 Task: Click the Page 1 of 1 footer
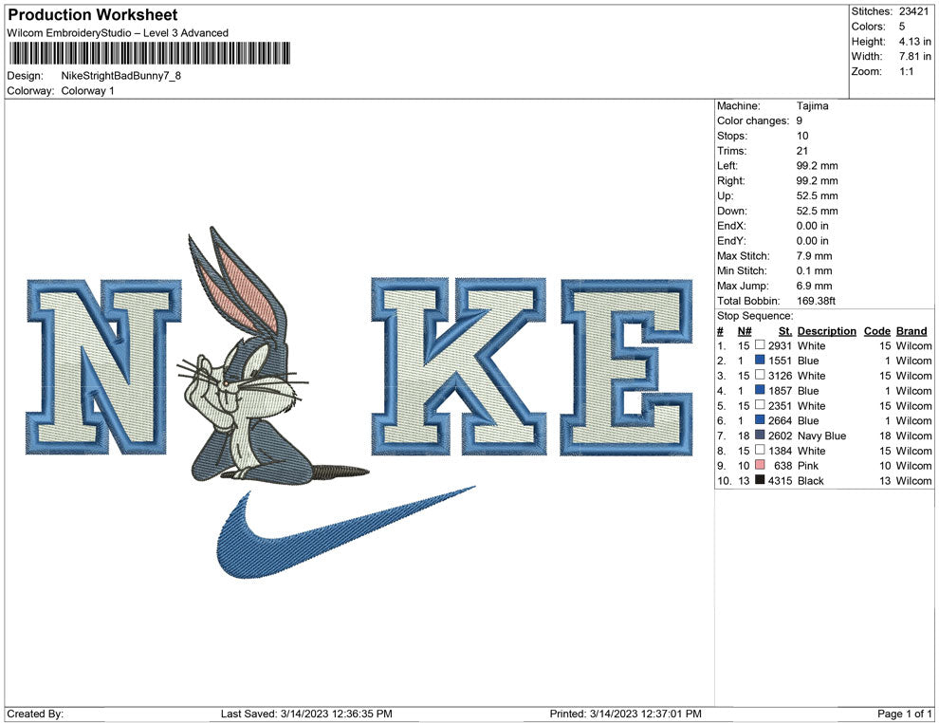pyautogui.click(x=904, y=714)
